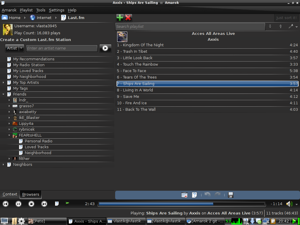The width and height of the screenshot is (300, 225).
Task: Click the blue download arrow tray icon
Action: pyautogui.click(x=252, y=221)
